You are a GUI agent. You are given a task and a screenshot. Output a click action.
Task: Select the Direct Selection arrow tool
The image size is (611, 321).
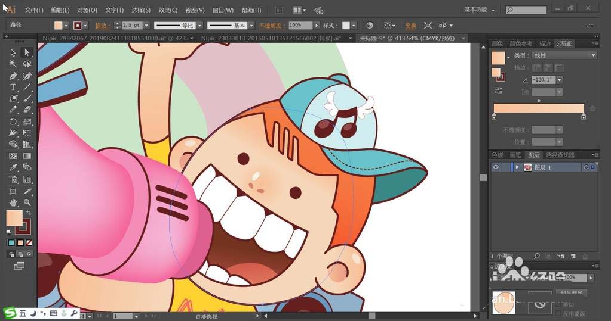[27, 52]
